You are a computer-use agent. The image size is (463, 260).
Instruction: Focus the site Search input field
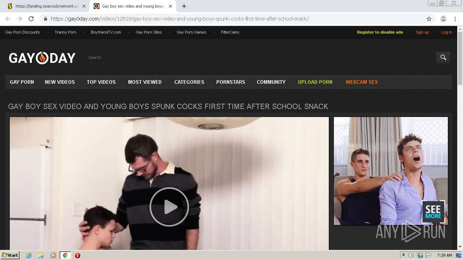(x=260, y=57)
